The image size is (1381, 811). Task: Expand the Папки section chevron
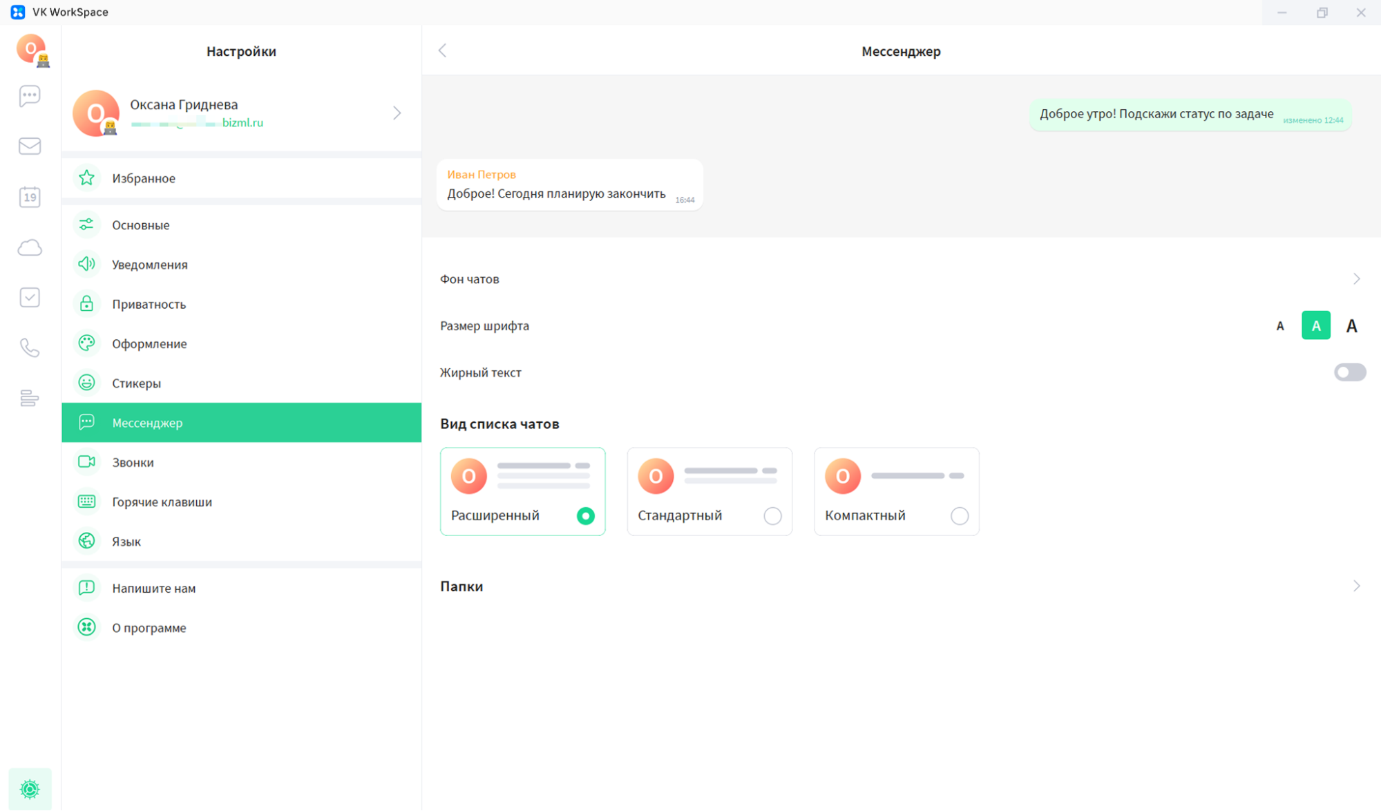(x=1356, y=586)
